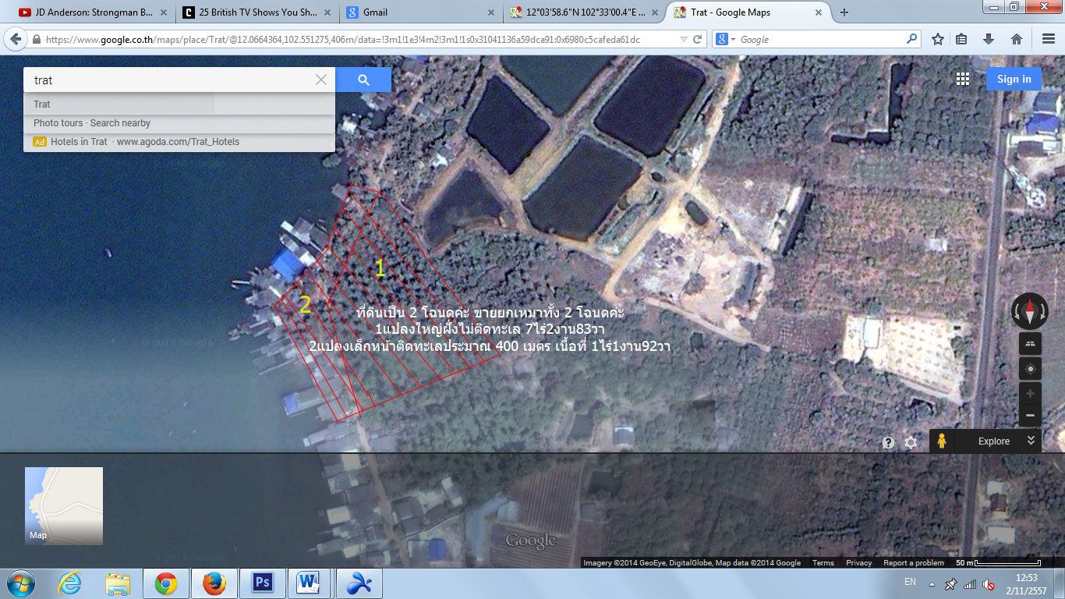Show my current location on map
Image resolution: width=1065 pixels, height=599 pixels.
[1030, 369]
